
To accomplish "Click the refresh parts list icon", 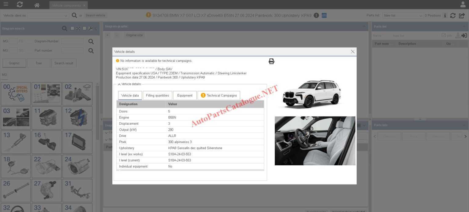I will click(453, 16).
